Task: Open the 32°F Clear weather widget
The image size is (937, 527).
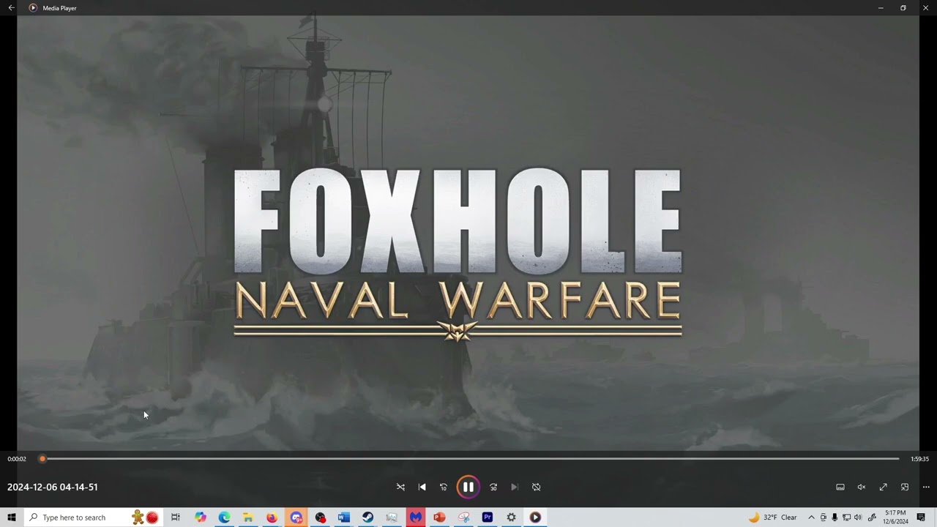Action: point(772,517)
